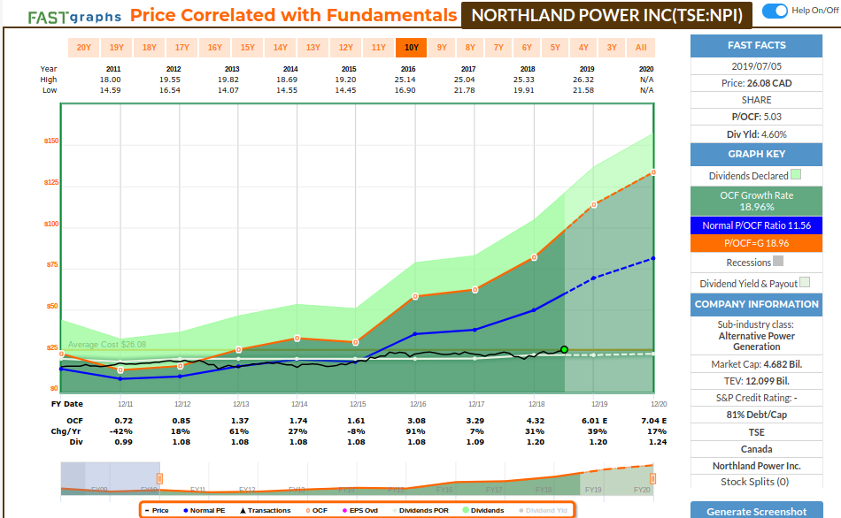This screenshot has width=841, height=518.
Task: Click the 2019 High value '26.32'
Action: point(583,80)
